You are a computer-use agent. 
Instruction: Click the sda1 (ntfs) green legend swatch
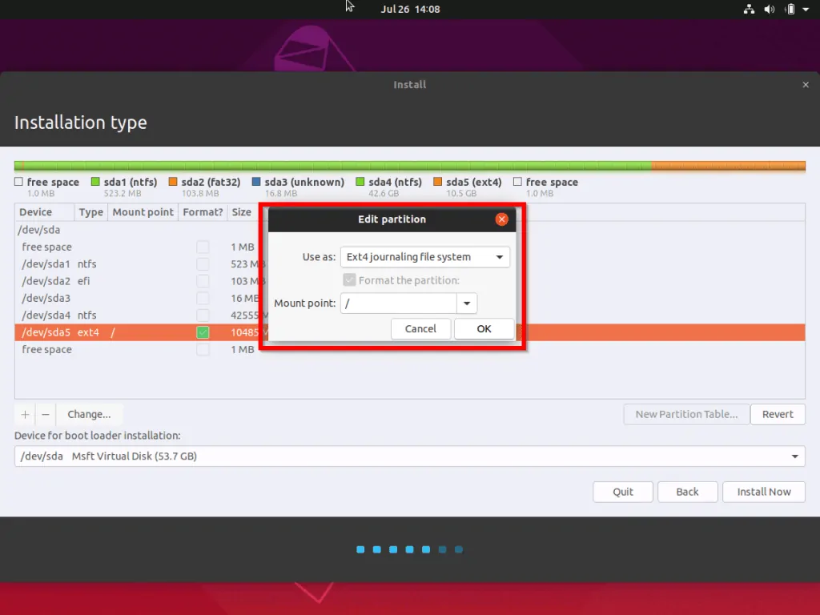point(95,182)
